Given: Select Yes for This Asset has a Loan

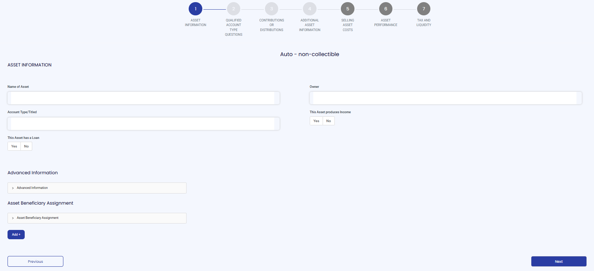Looking at the screenshot, I should tap(14, 146).
